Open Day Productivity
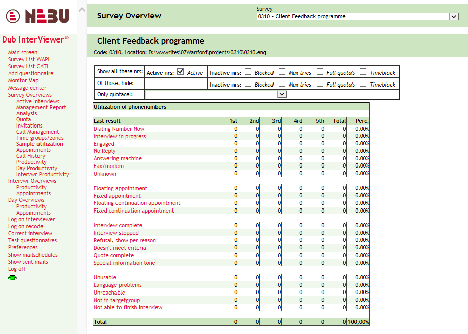Screen dimensions: 468x334 36,168
